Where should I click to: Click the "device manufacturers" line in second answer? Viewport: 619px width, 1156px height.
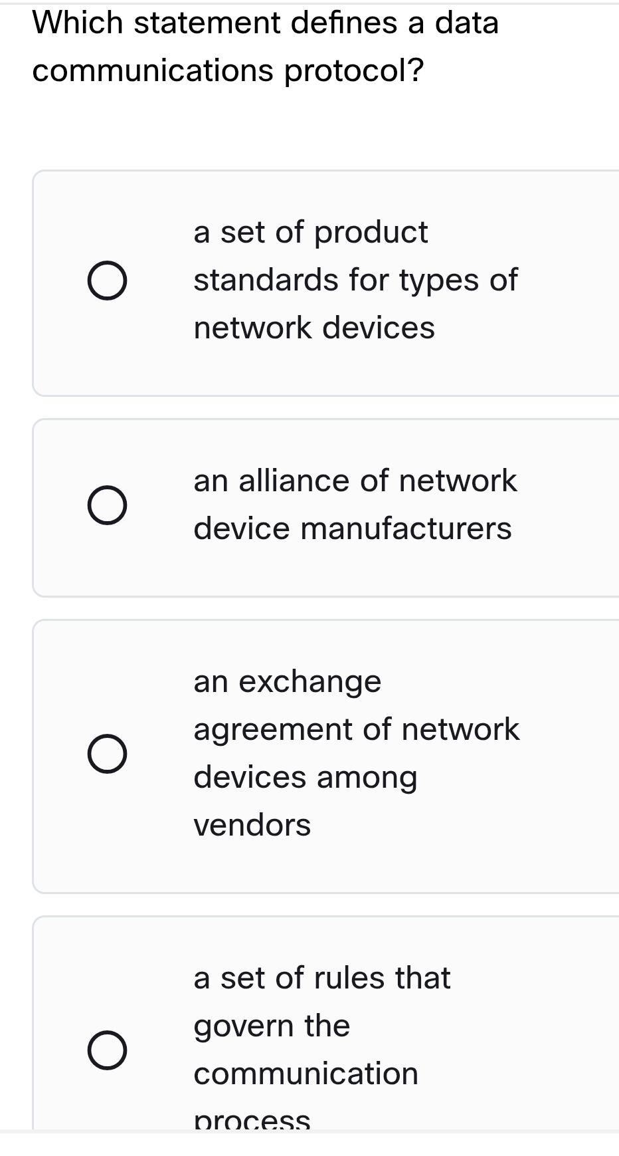point(353,529)
